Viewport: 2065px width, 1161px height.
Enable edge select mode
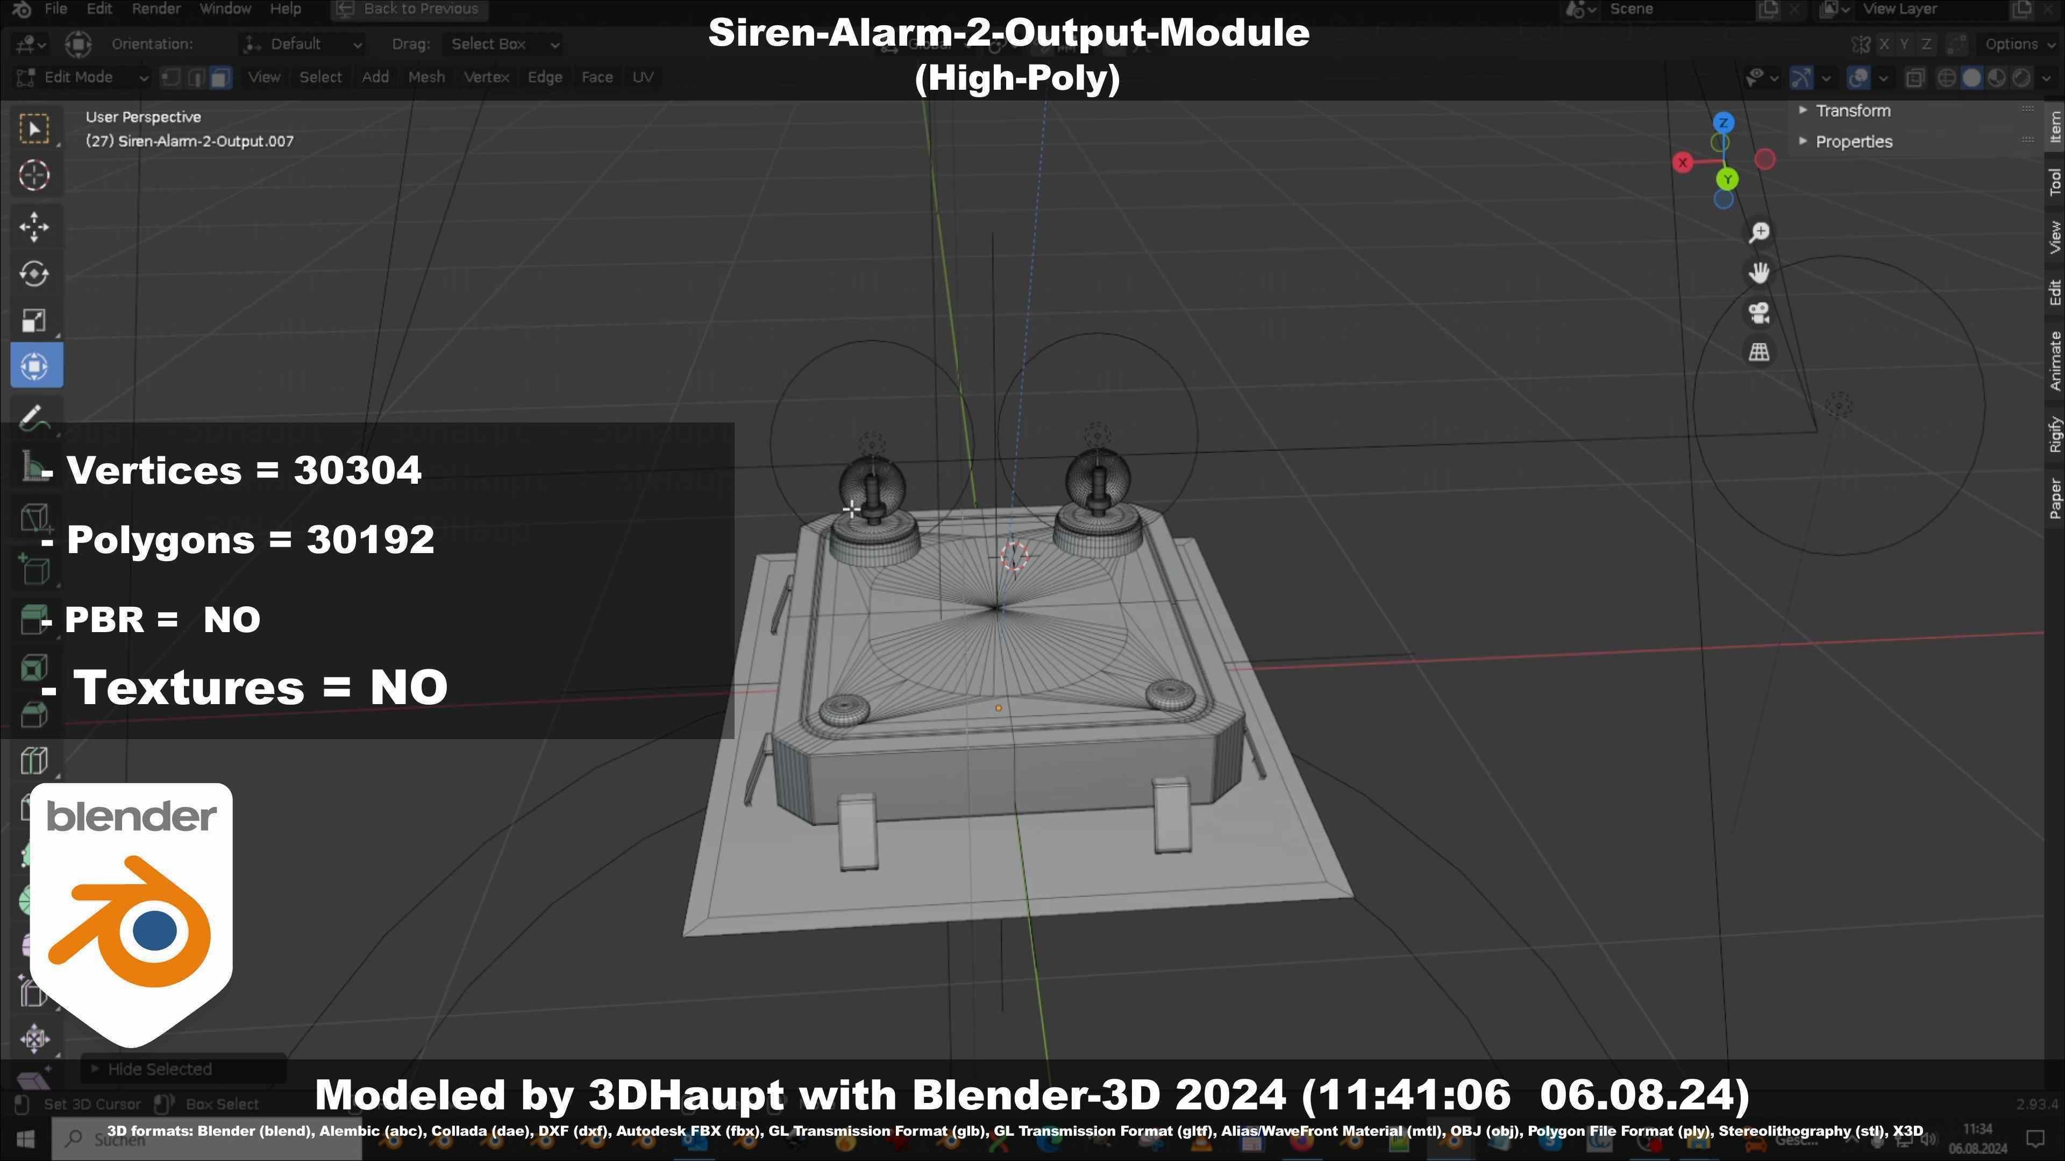point(196,78)
